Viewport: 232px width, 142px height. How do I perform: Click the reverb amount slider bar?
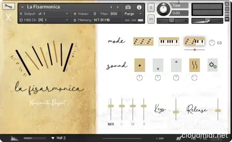[35, 138]
